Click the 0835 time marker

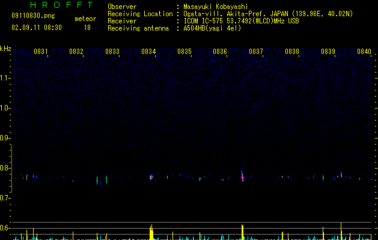[184, 52]
